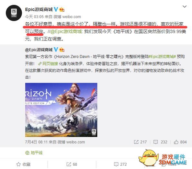View the Horizon Zero Dawn cover image
Image resolution: width=192 pixels, height=169 pixels.
[x=61, y=110]
